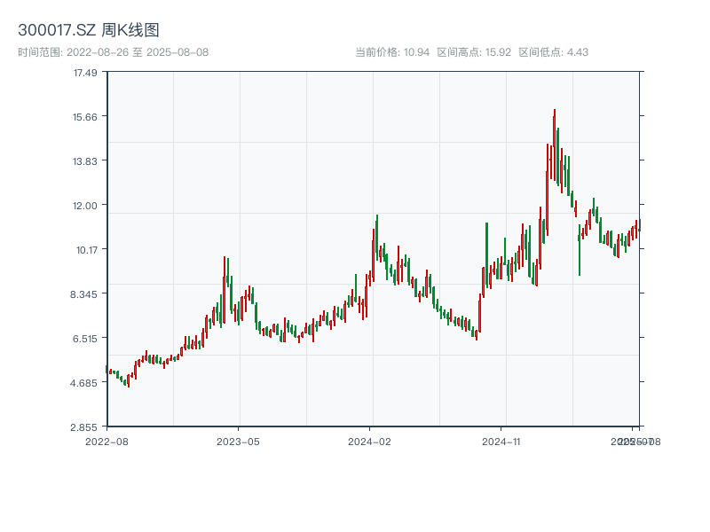Click the 6.515 y-axis label
This screenshot has width=710, height=532.
click(85, 339)
